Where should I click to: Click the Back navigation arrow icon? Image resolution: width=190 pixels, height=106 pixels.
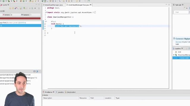[77, 1]
